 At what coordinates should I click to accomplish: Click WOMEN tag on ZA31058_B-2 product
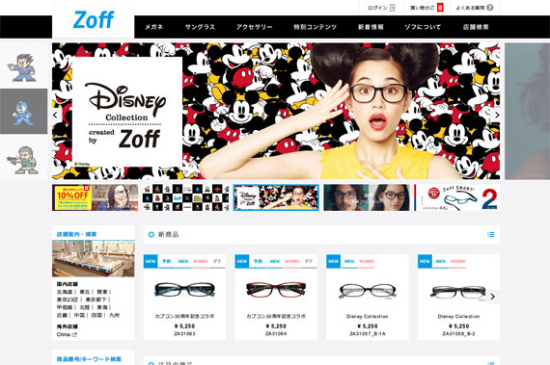(458, 261)
